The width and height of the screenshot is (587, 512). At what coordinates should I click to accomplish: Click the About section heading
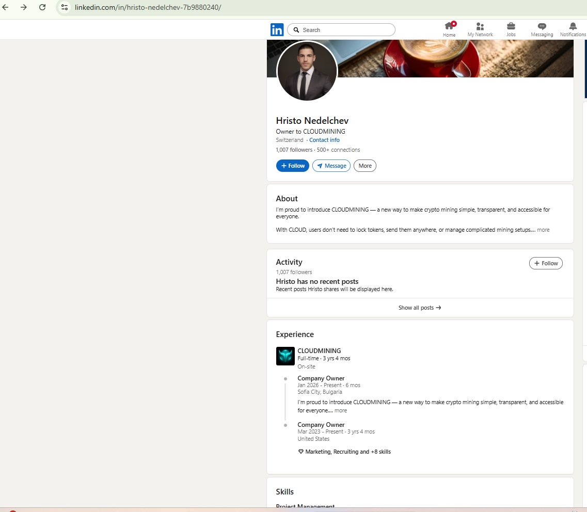(x=287, y=199)
